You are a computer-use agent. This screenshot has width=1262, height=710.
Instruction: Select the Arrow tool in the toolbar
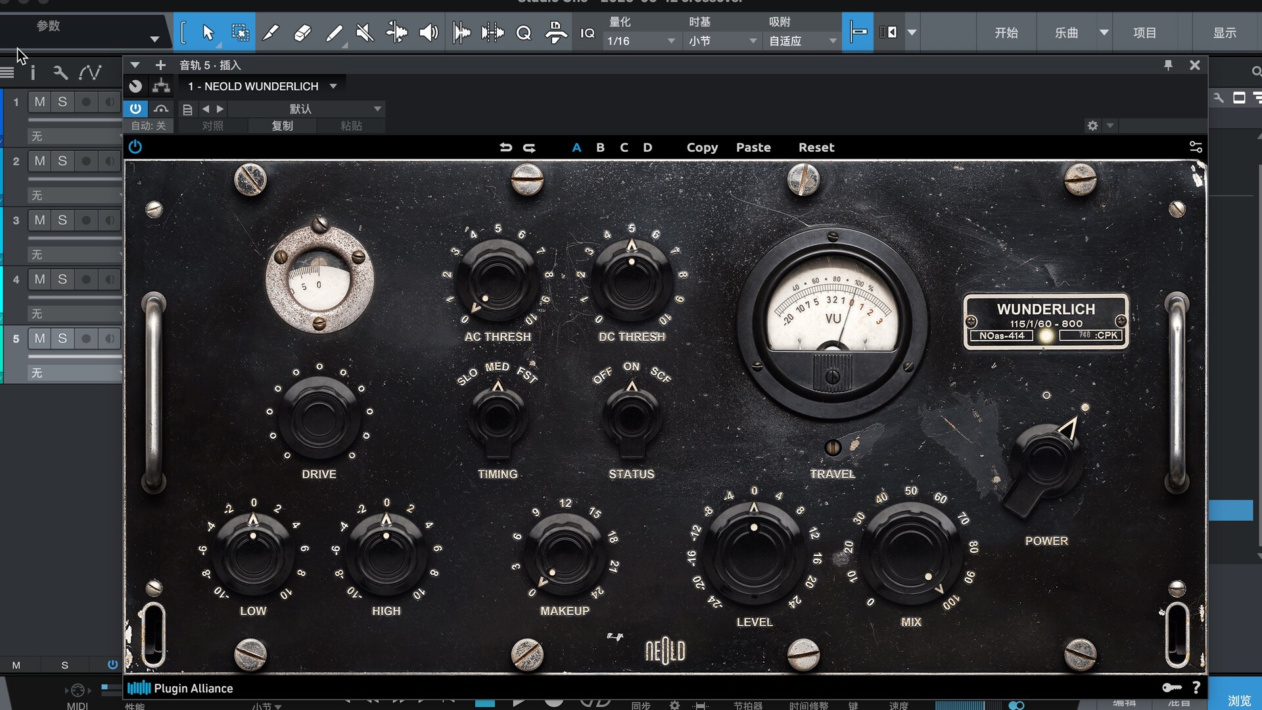click(208, 32)
